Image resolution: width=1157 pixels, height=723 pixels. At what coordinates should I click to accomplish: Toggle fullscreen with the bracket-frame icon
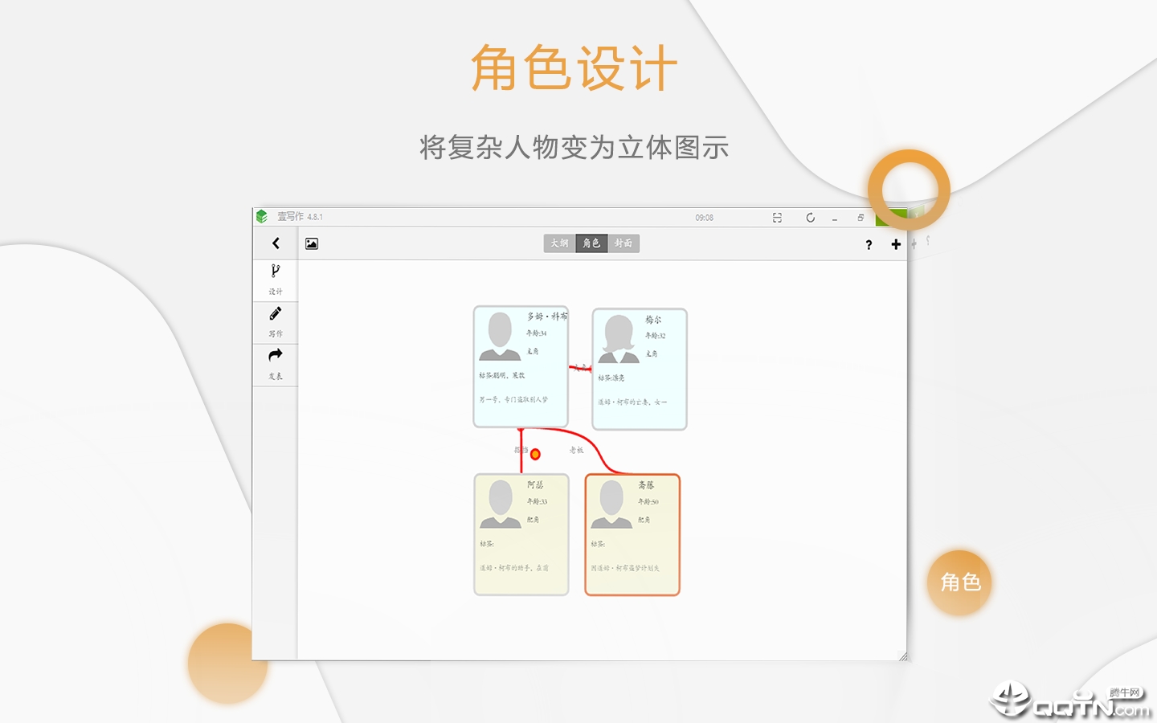(777, 218)
